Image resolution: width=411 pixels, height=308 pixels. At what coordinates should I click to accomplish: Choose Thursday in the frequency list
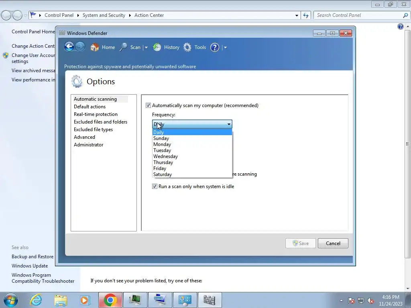pos(192,162)
